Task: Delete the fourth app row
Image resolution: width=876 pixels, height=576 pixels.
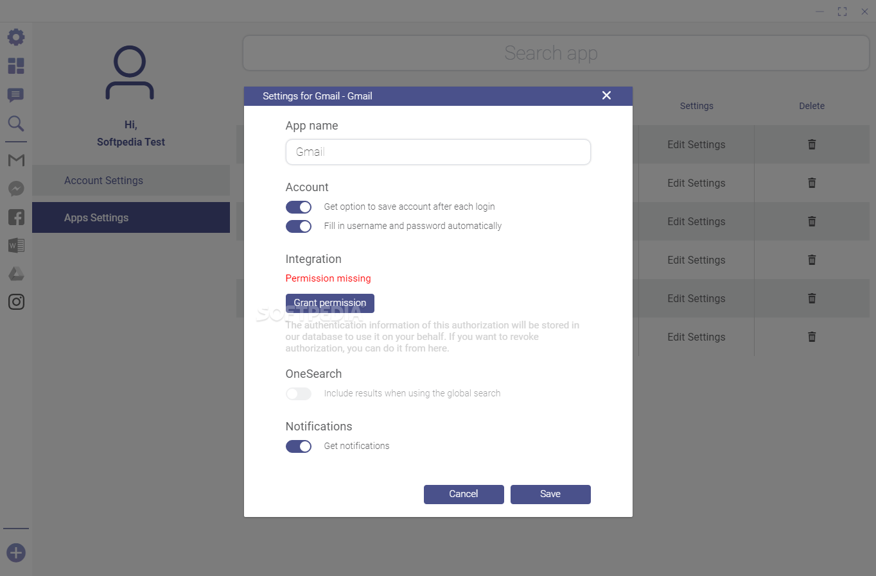Action: (812, 260)
